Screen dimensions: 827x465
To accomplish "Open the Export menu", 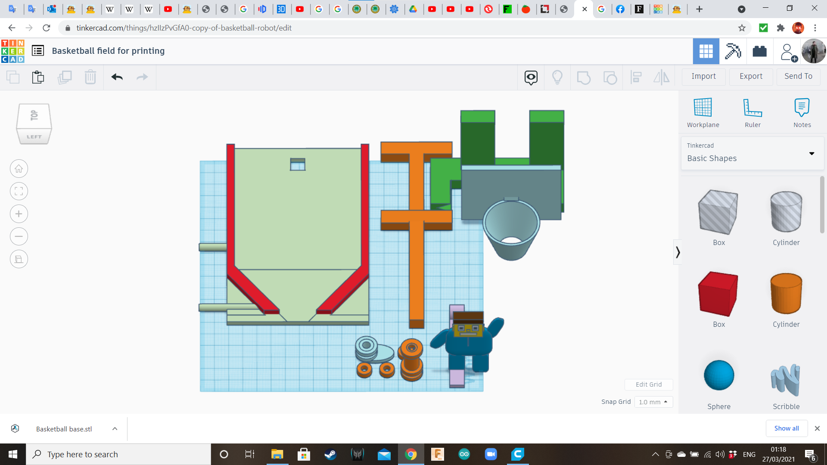I will pos(751,76).
